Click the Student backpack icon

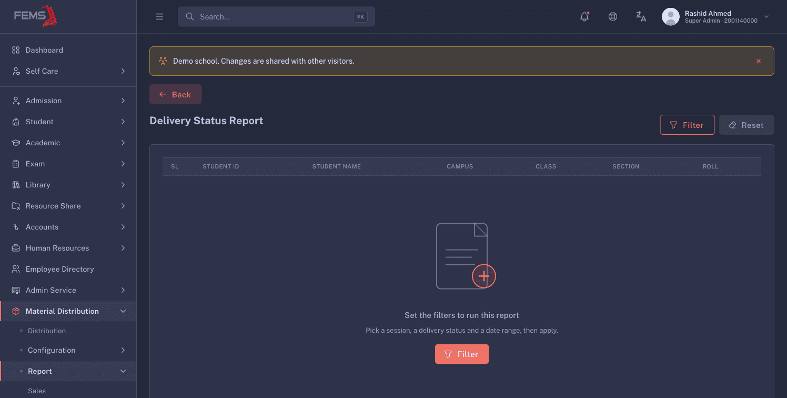coord(16,122)
